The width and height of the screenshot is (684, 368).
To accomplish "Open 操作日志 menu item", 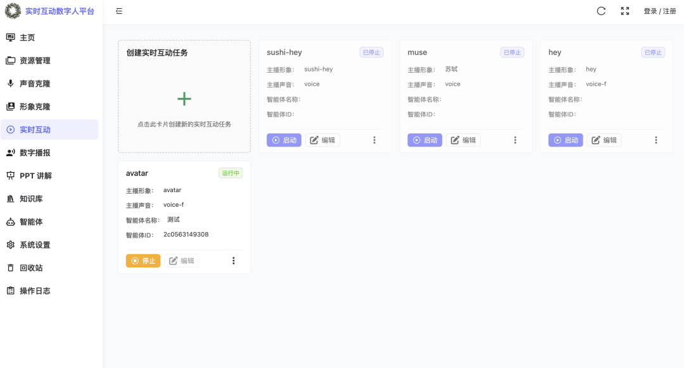I will point(50,291).
